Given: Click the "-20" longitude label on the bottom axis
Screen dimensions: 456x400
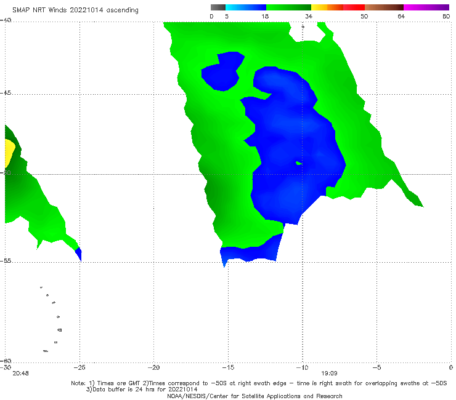Looking at the screenshot, I should tap(153, 367).
